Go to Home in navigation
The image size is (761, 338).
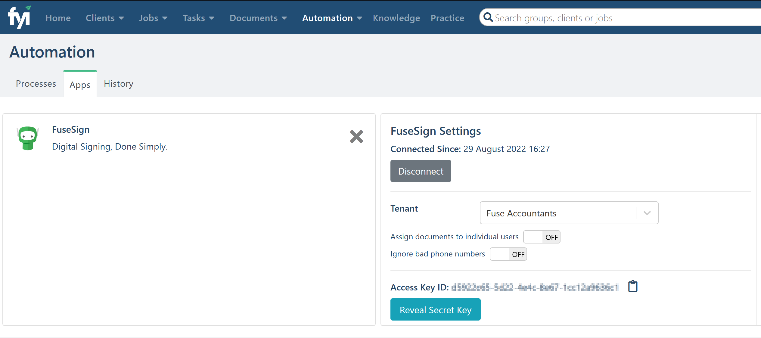[x=58, y=18]
